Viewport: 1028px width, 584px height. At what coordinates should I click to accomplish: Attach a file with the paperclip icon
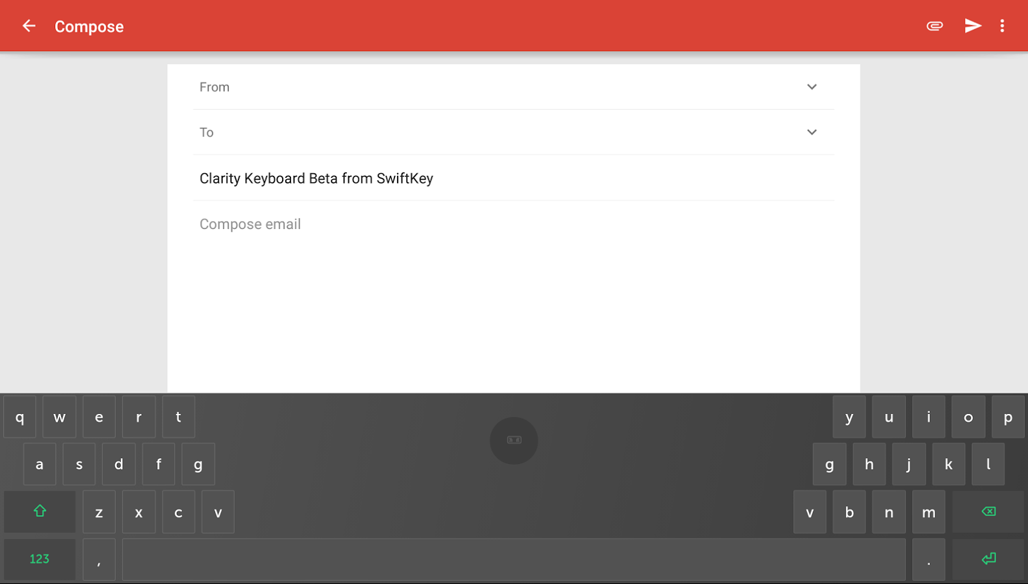[x=934, y=26]
